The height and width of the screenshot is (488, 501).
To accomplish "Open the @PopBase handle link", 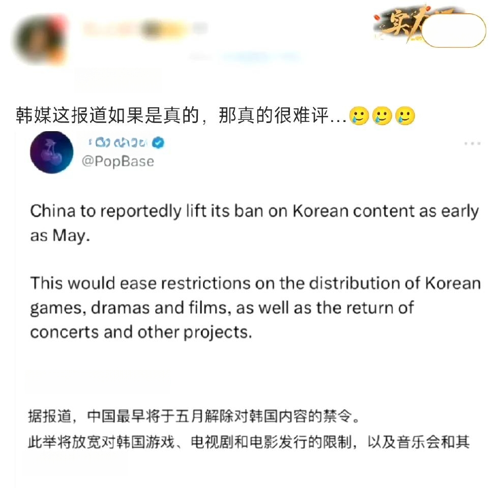I will (x=118, y=161).
